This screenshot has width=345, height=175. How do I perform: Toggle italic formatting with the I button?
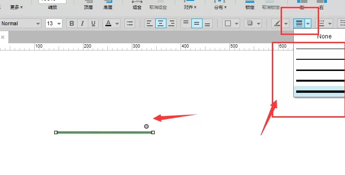coord(82,23)
